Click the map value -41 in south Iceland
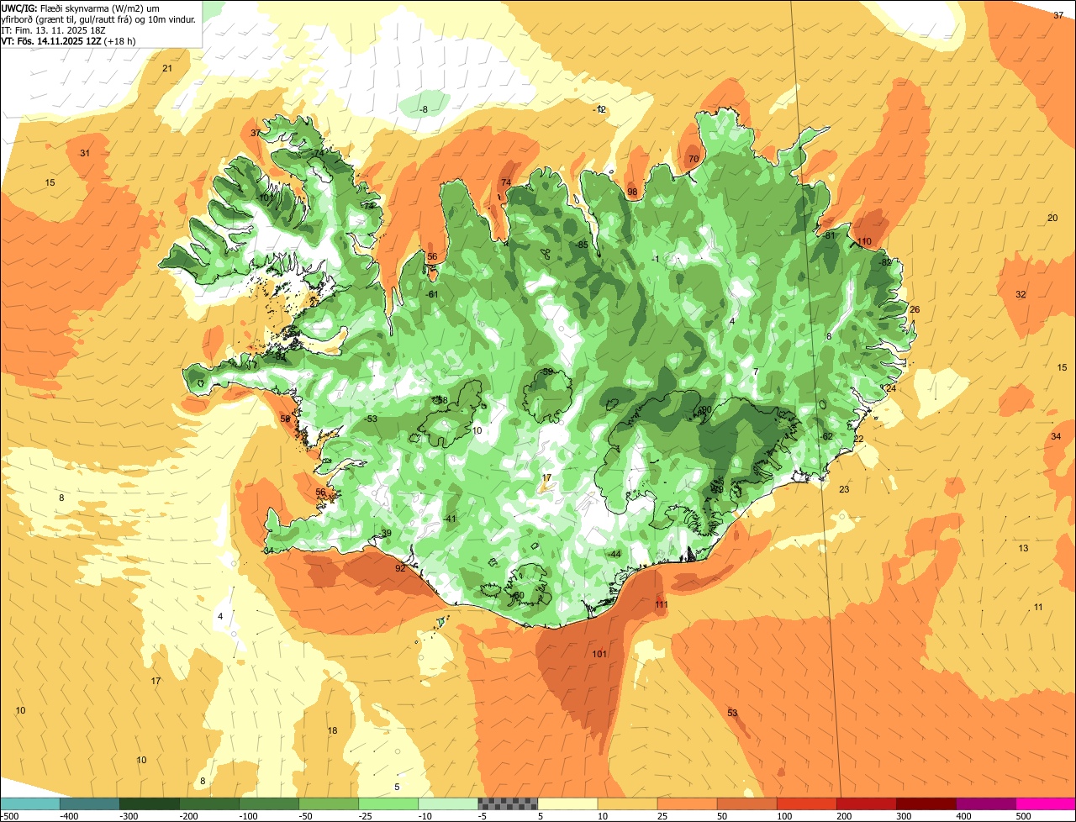The image size is (1076, 822). (x=450, y=519)
